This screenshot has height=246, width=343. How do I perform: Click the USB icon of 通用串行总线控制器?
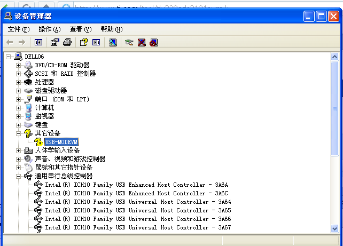click(x=28, y=176)
